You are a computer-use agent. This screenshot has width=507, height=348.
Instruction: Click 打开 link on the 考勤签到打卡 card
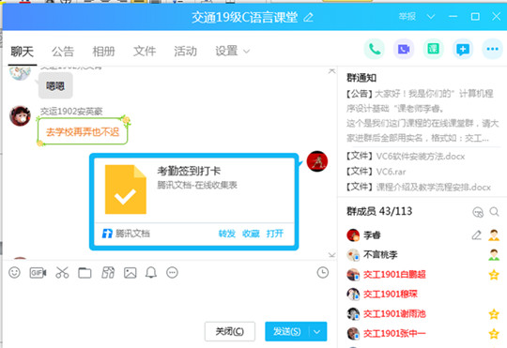pos(275,234)
